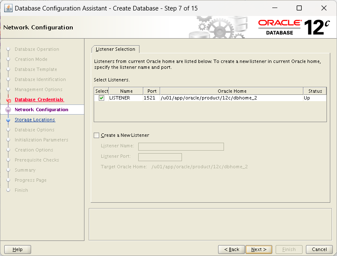Viewport: 337px width, 256px height.
Task: Cancel the database creation wizard
Action: tap(319, 249)
